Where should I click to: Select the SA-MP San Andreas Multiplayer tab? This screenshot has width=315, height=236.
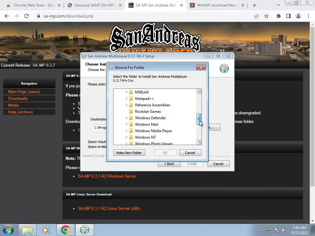point(156,6)
